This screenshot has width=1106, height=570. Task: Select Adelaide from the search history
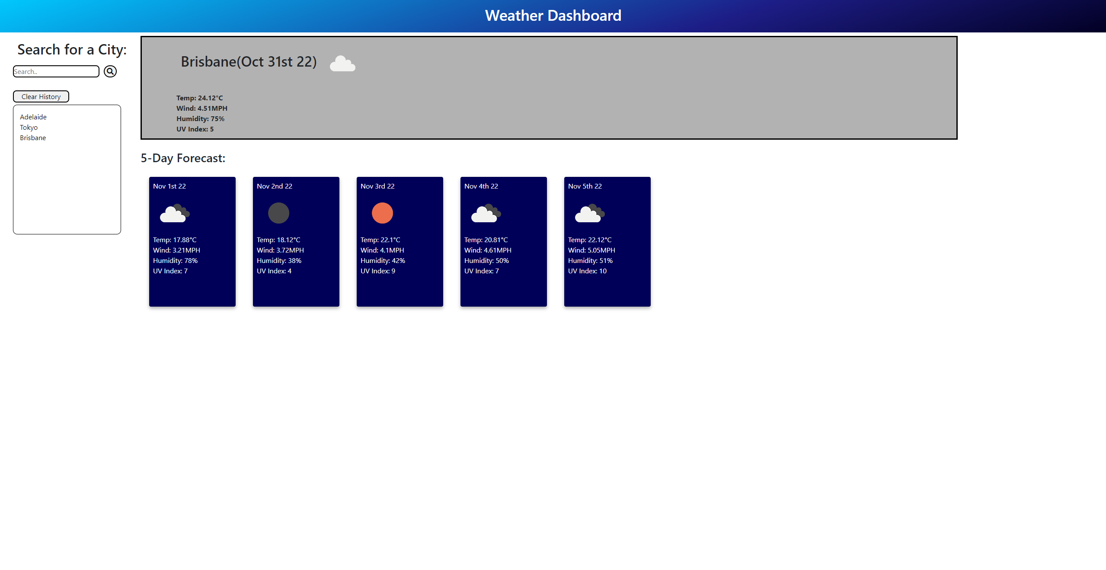pos(33,117)
